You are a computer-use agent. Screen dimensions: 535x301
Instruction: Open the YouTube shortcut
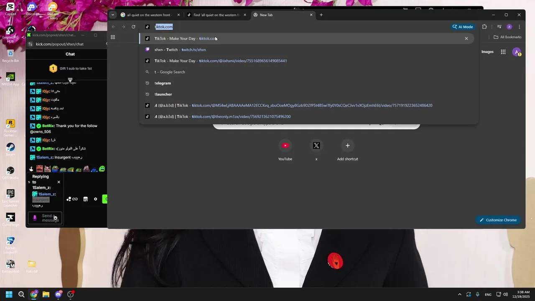pos(285,150)
